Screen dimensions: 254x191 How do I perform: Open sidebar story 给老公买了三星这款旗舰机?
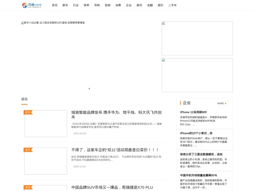[x=201, y=154]
